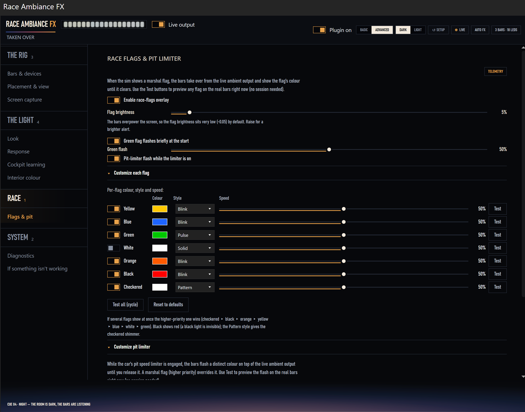Select the LIGHT theme
The width and height of the screenshot is (525, 412).
418,30
